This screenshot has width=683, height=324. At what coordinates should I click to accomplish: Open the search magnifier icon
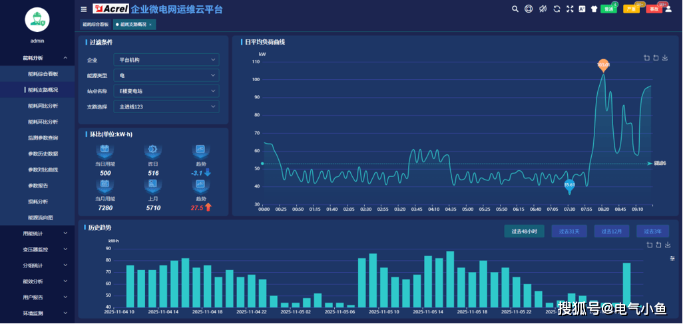coord(515,9)
